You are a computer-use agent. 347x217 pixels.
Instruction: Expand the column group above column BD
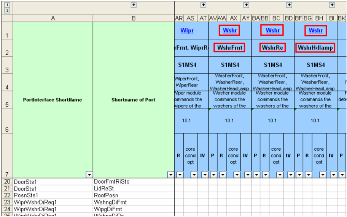point(289,5)
